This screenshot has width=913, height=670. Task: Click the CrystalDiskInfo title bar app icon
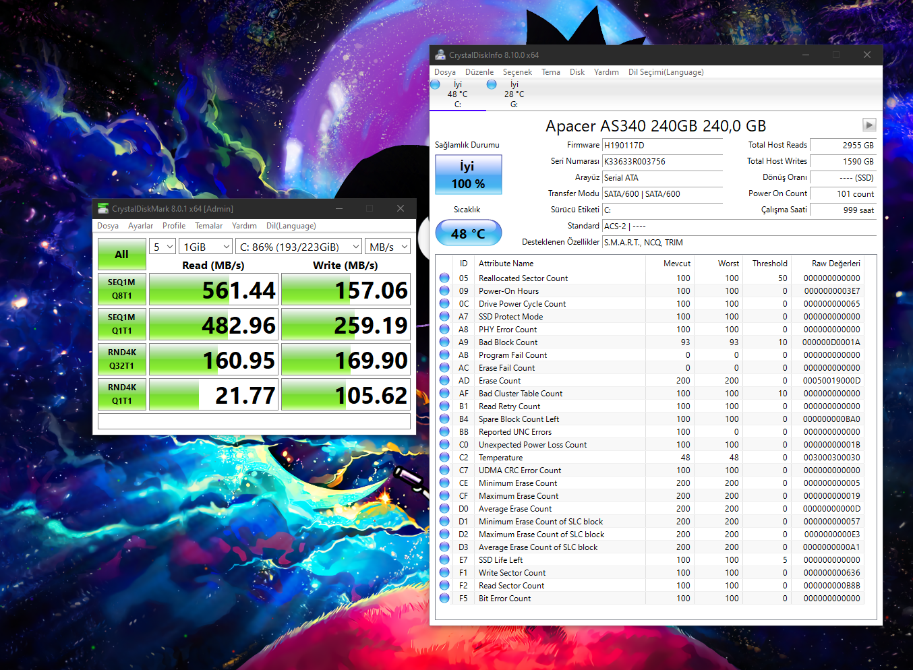coord(440,55)
